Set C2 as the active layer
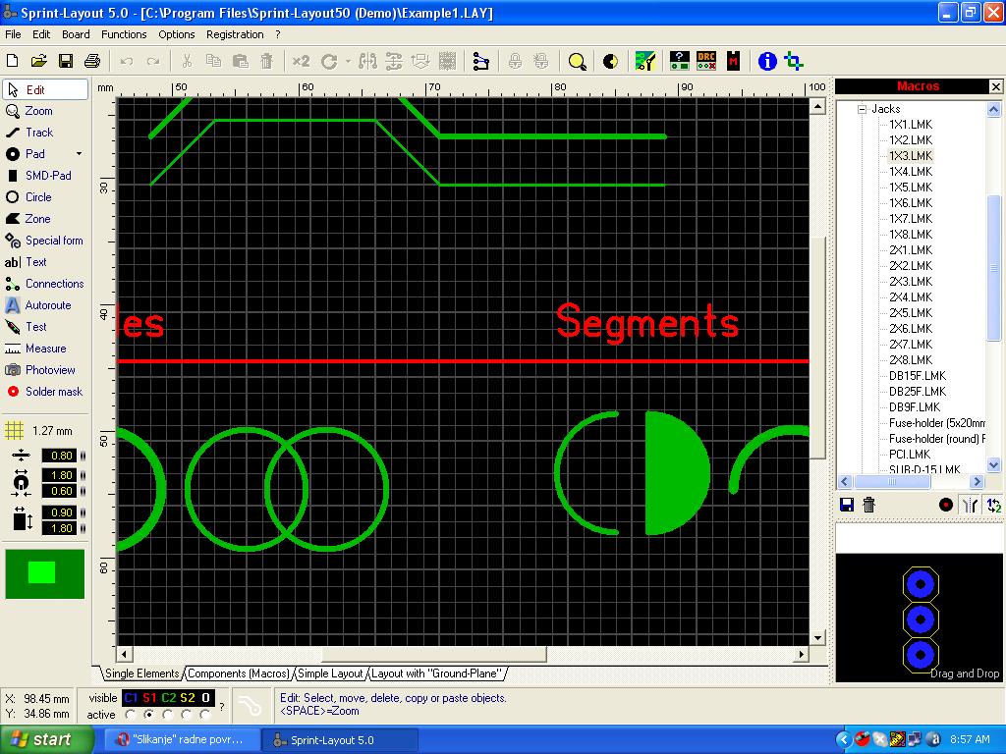 point(168,715)
